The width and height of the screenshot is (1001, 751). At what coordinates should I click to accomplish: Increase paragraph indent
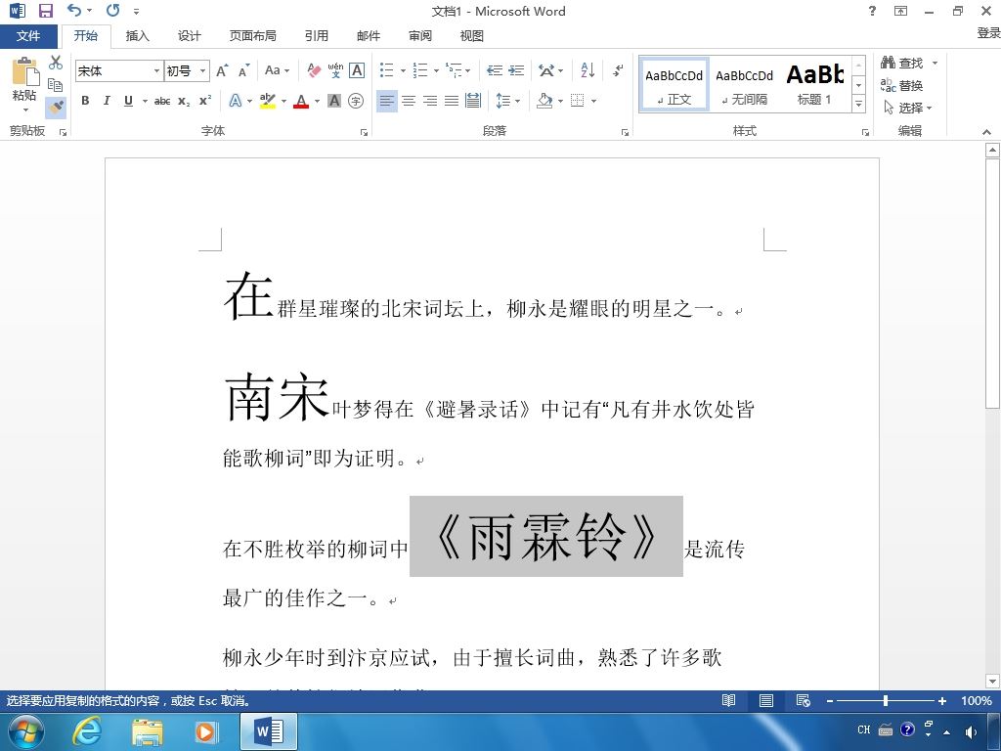point(516,70)
